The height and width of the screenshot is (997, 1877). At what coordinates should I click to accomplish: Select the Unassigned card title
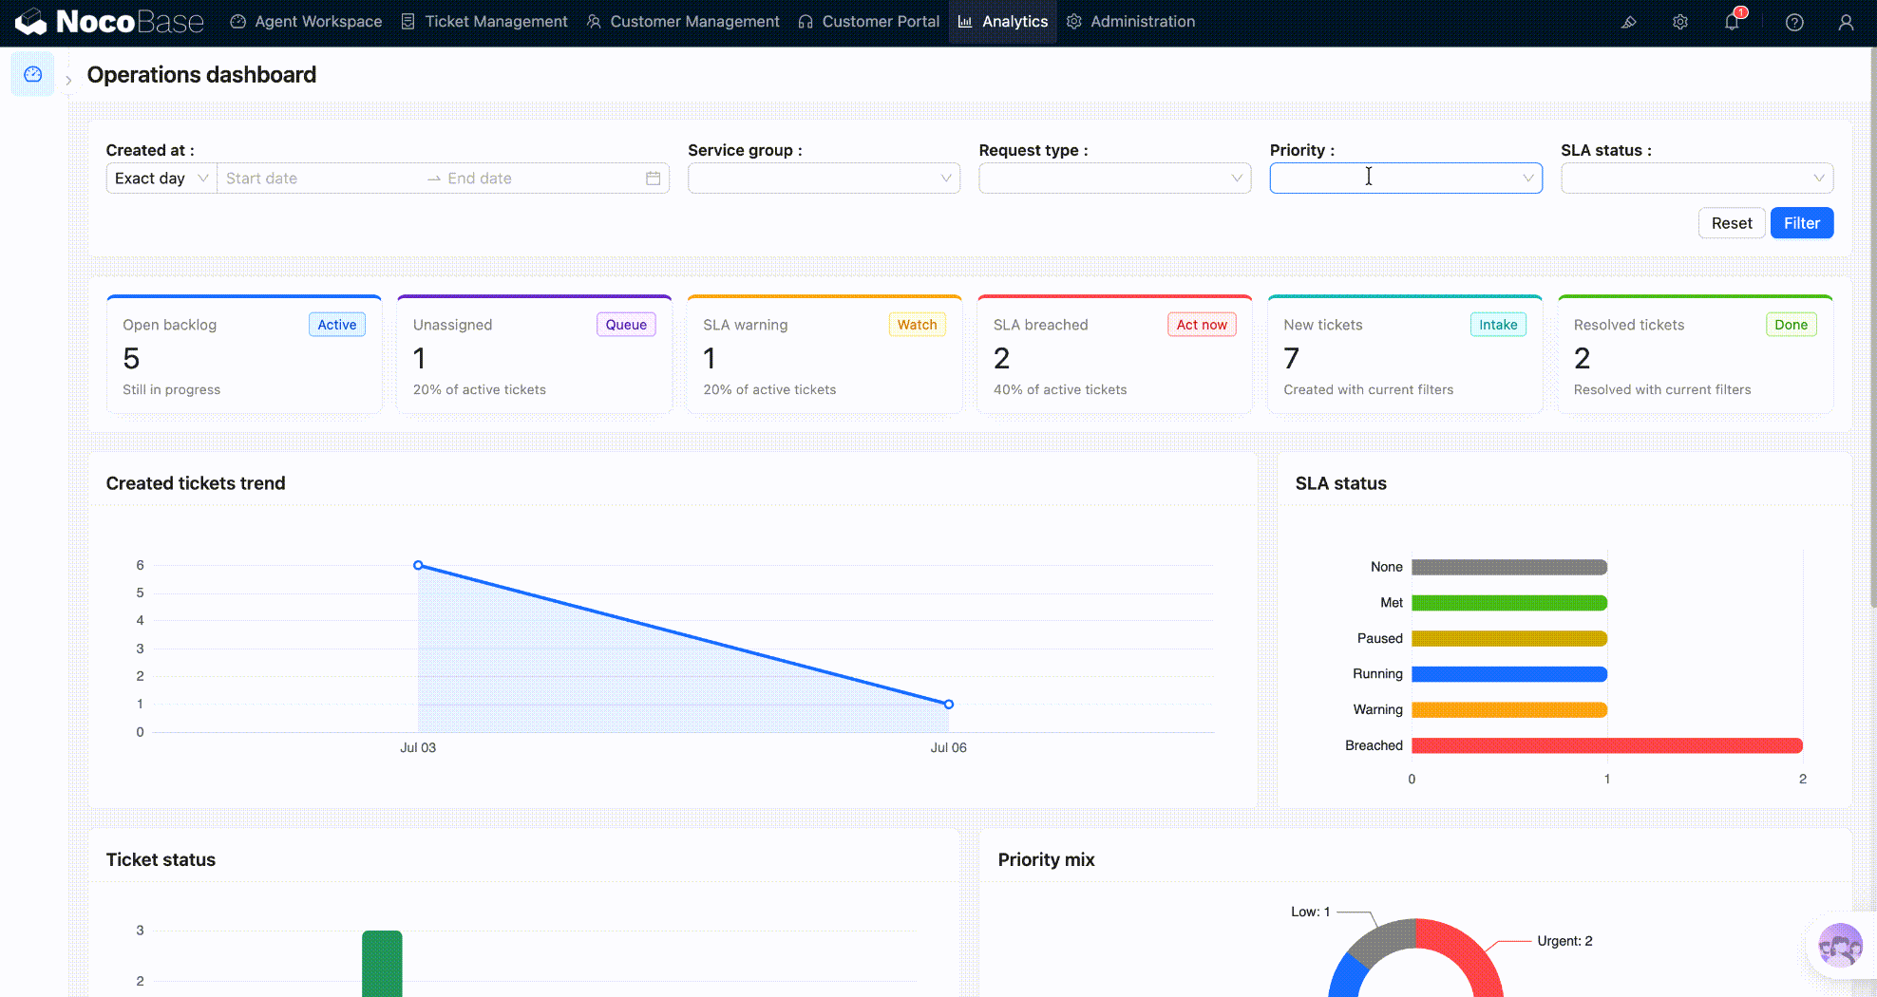[453, 325]
